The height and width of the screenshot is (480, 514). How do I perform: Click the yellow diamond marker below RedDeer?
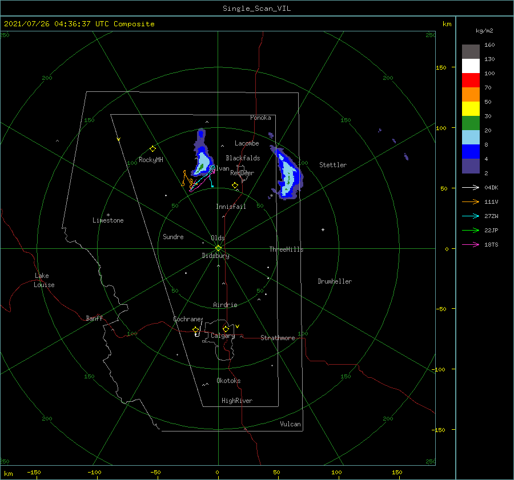pos(235,185)
